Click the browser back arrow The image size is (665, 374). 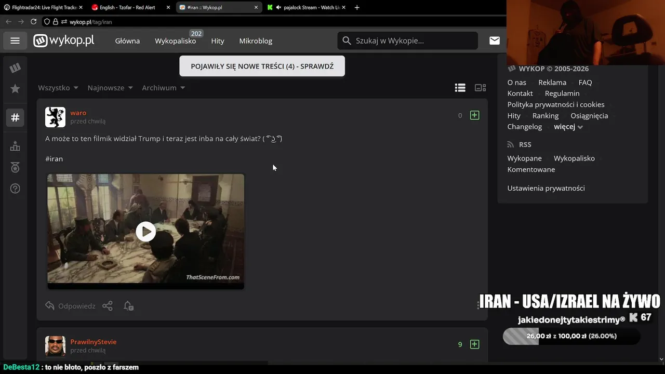tap(8, 22)
